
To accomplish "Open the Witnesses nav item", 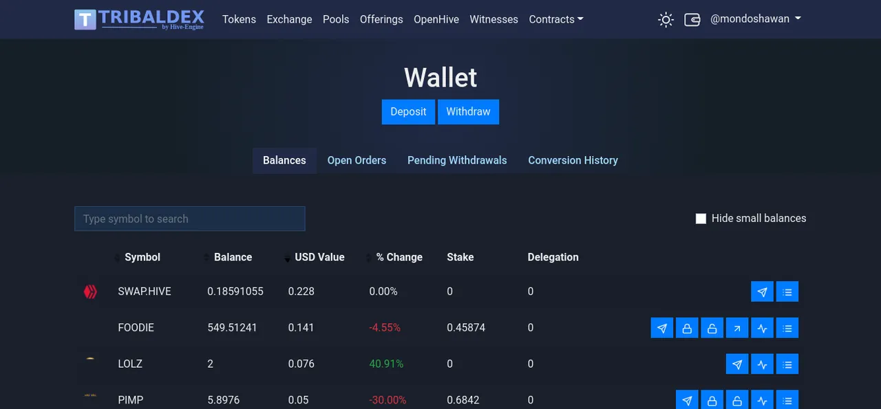I will (x=493, y=19).
